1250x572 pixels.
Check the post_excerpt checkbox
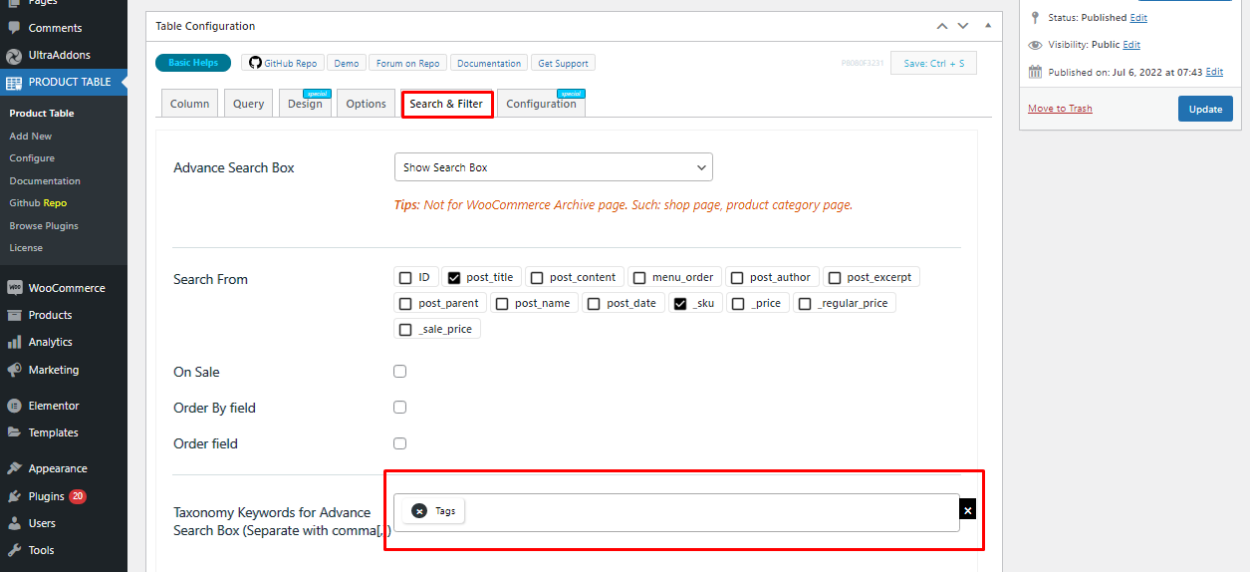(835, 278)
